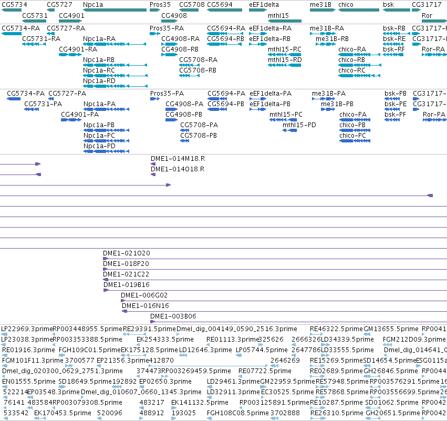Click EST label GH20651.5prime

pyautogui.click(x=393, y=413)
